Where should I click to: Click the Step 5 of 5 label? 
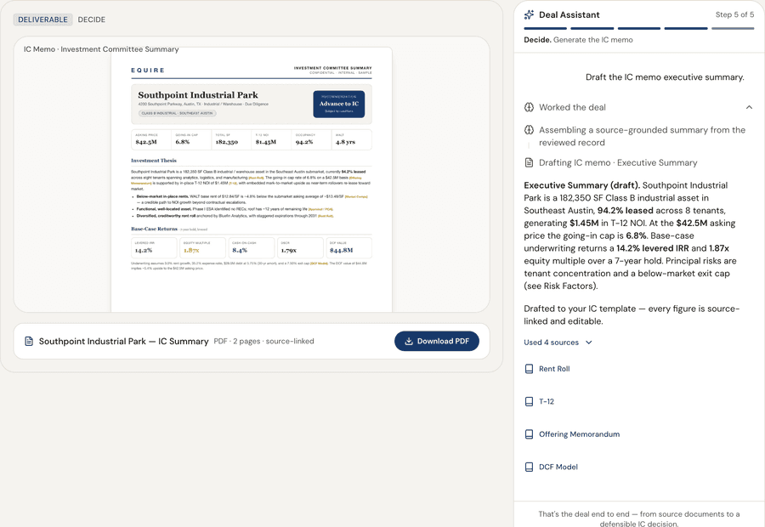734,14
